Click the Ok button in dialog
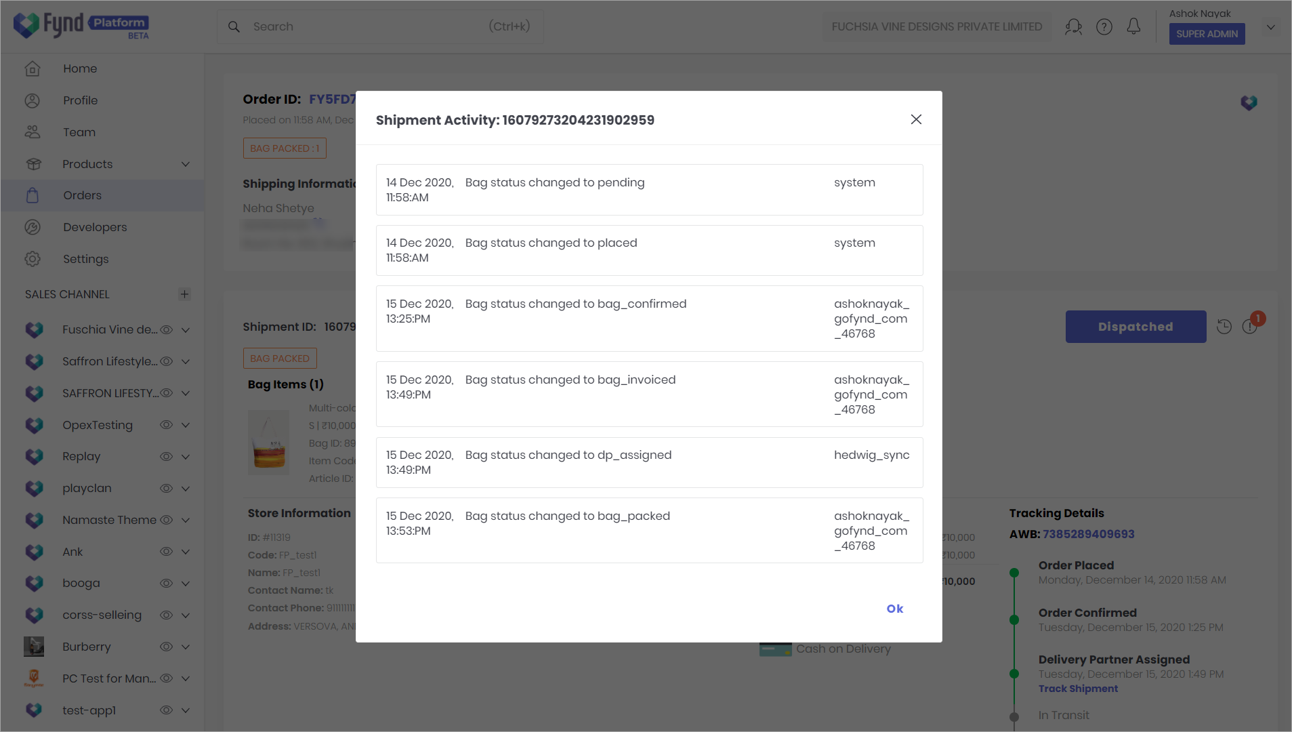Screen dimensions: 1292x732 click(895, 609)
